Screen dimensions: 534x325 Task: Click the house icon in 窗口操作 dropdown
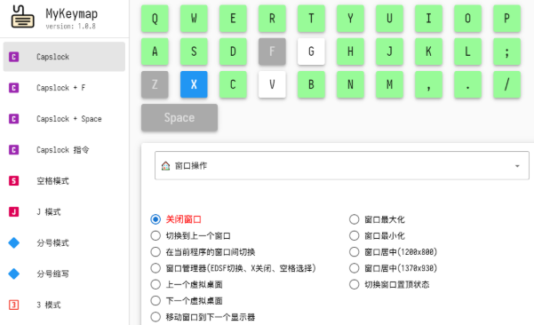(x=165, y=166)
